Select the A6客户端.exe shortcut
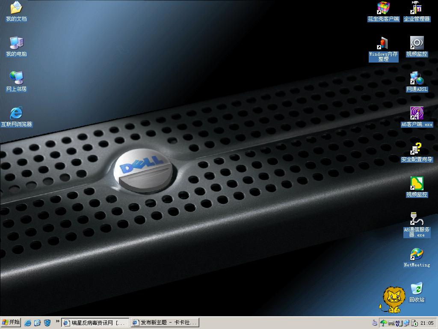438x329 pixels. 417,117
